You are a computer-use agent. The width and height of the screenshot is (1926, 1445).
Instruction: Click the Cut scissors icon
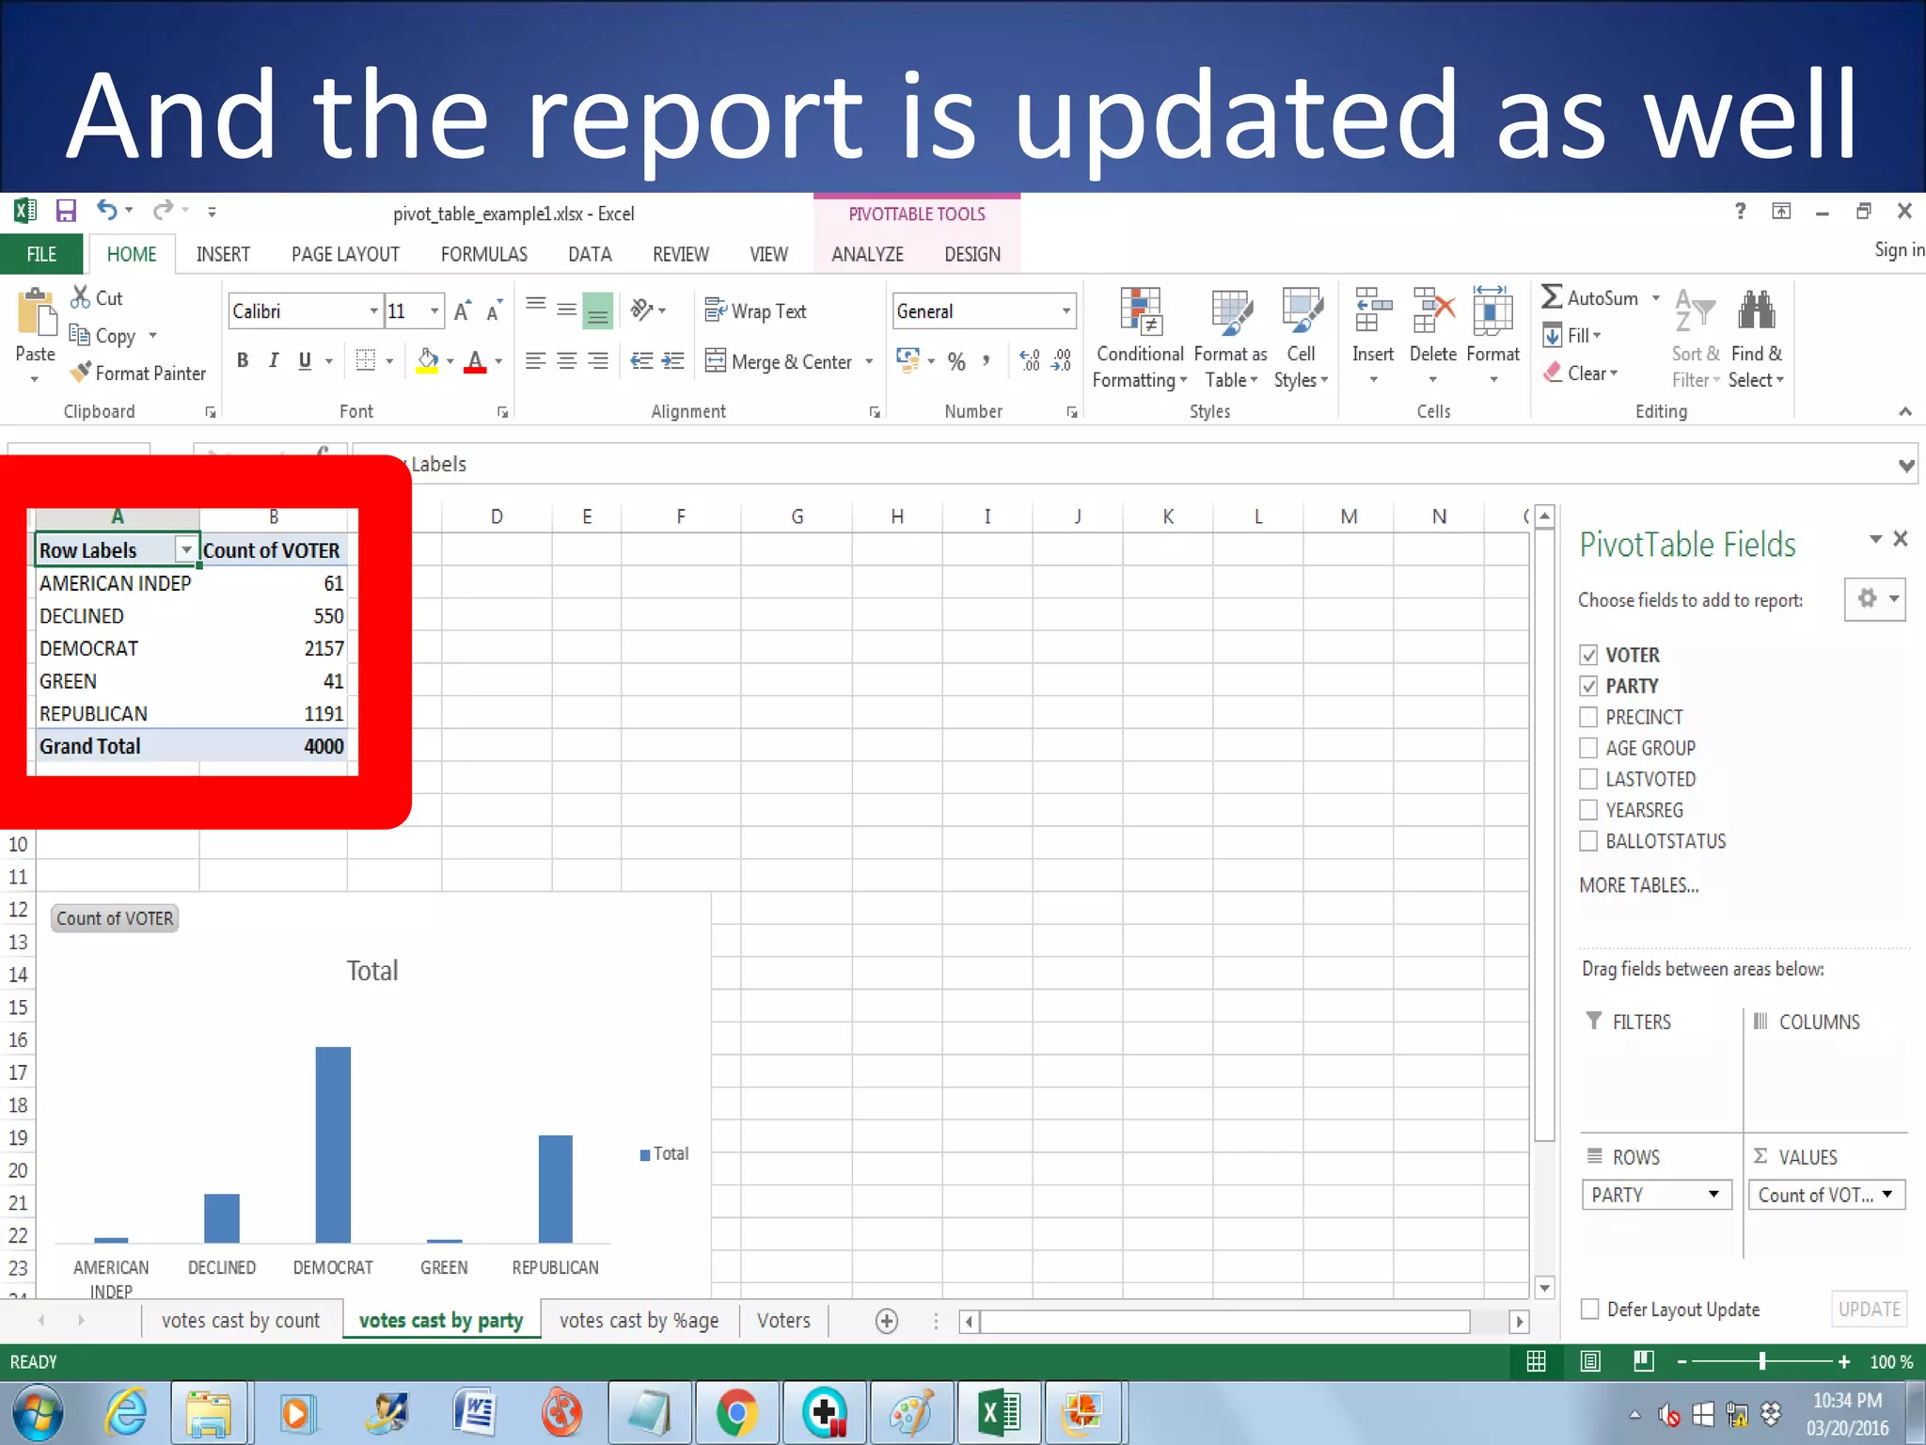[80, 297]
